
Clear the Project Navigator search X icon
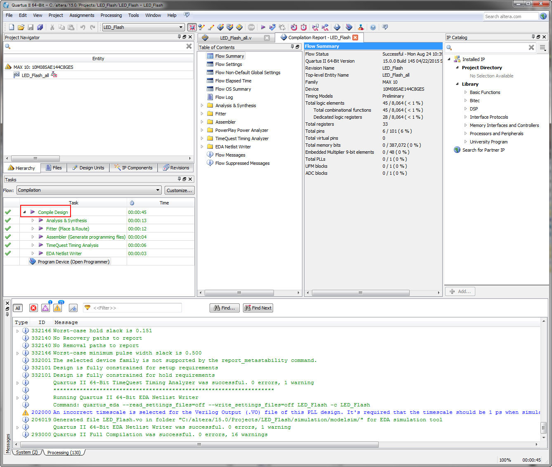point(189,46)
